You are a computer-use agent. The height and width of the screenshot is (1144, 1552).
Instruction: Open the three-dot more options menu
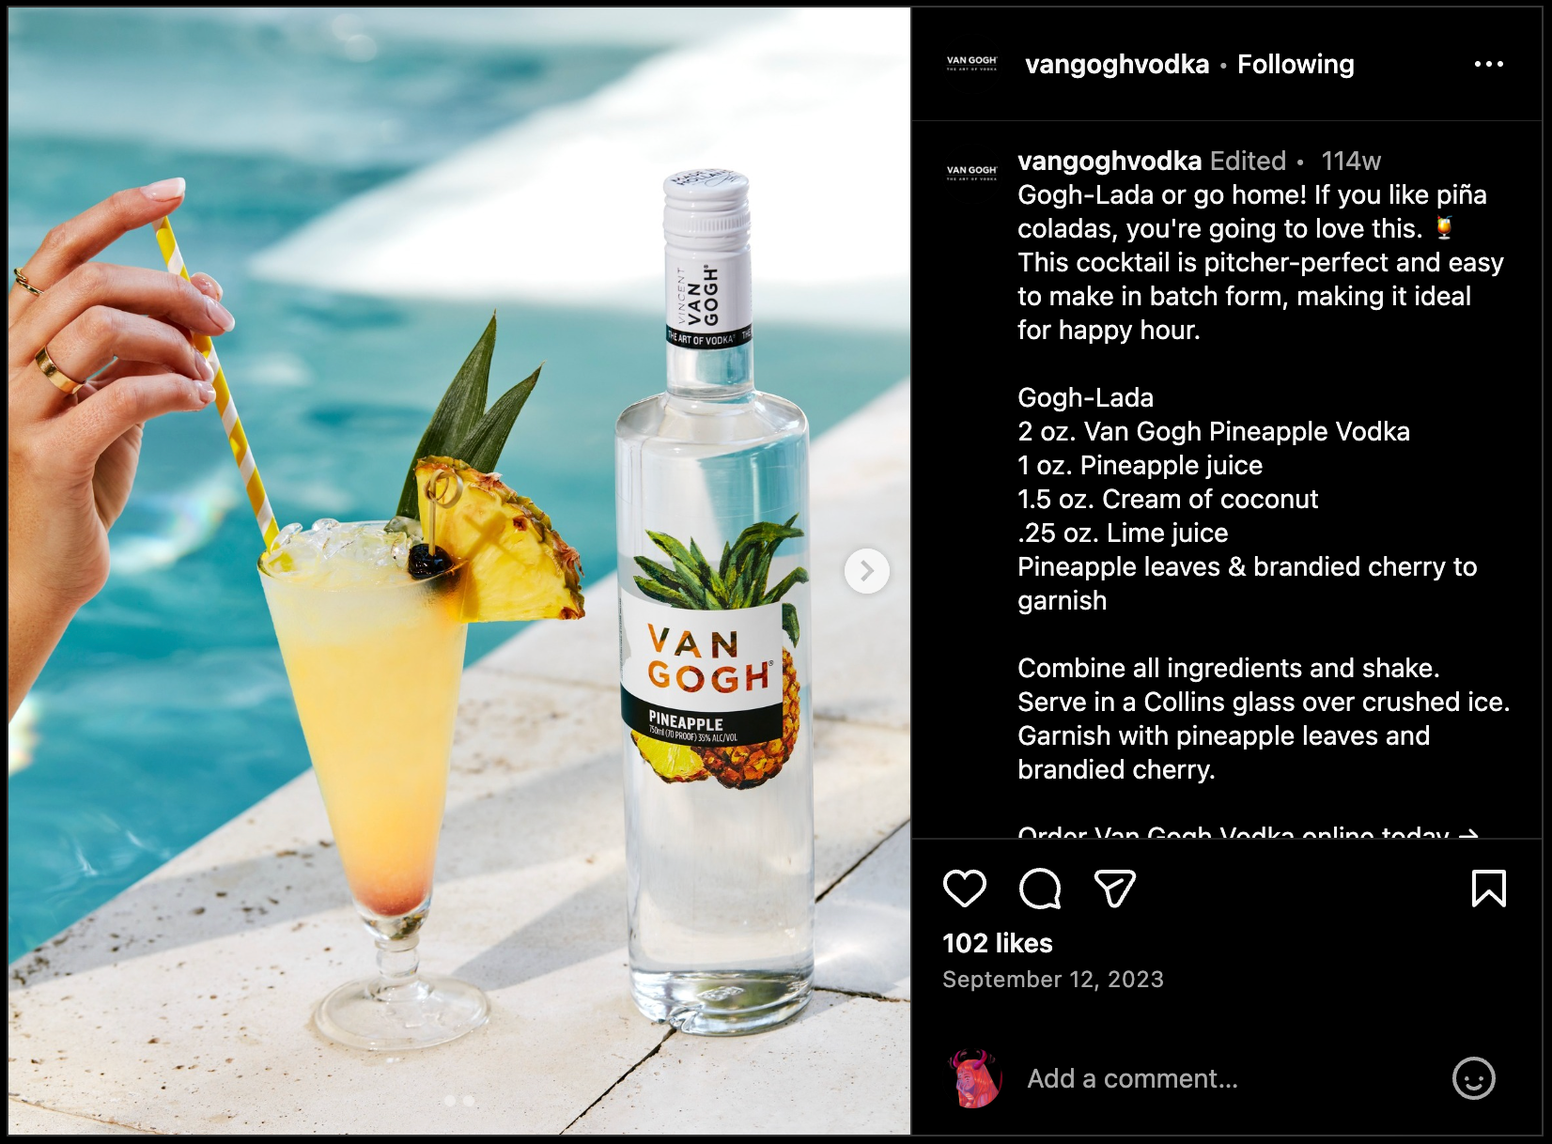tap(1488, 64)
